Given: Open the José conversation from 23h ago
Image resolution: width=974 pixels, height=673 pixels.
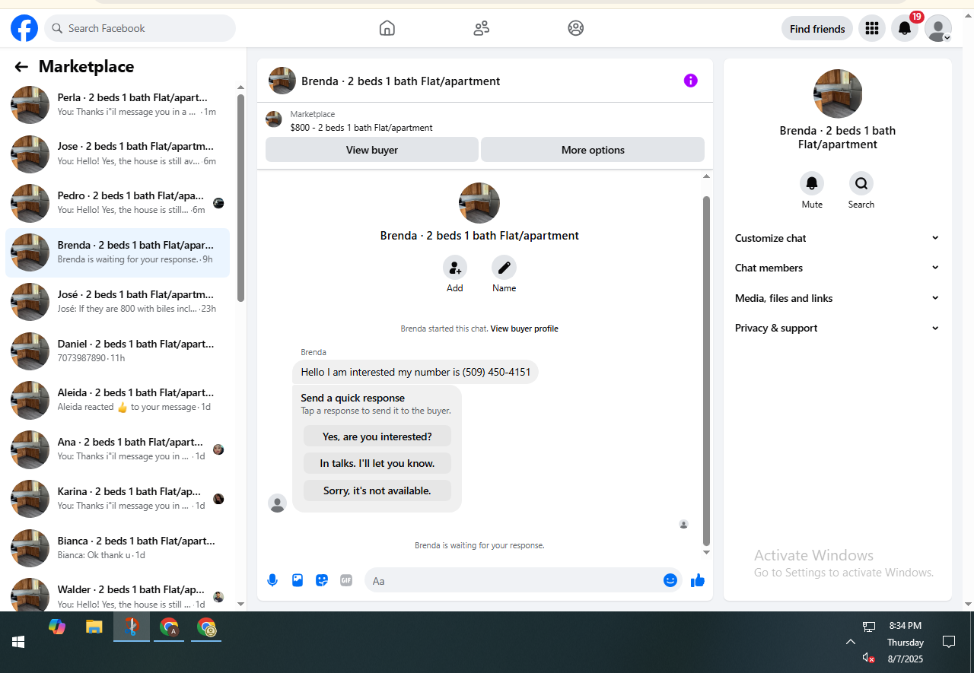Looking at the screenshot, I should pyautogui.click(x=117, y=301).
